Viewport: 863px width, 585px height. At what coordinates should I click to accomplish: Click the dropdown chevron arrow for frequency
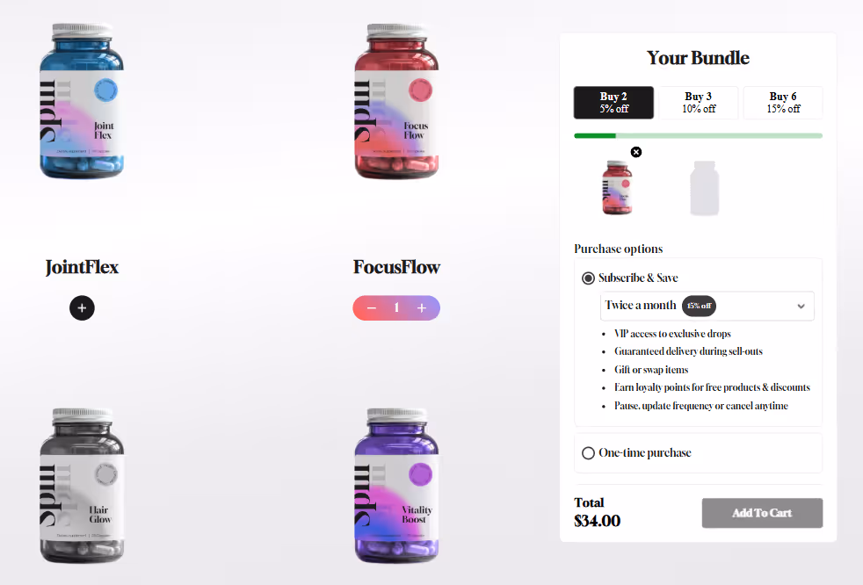[x=801, y=307]
